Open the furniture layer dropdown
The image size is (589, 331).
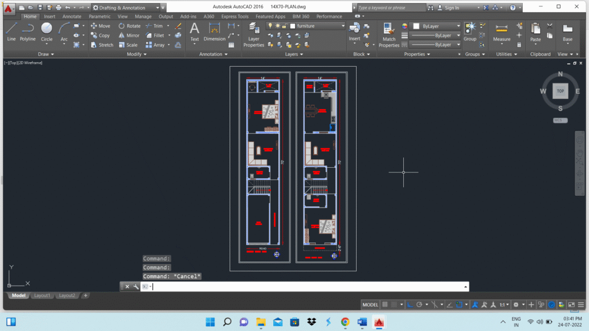(318, 26)
